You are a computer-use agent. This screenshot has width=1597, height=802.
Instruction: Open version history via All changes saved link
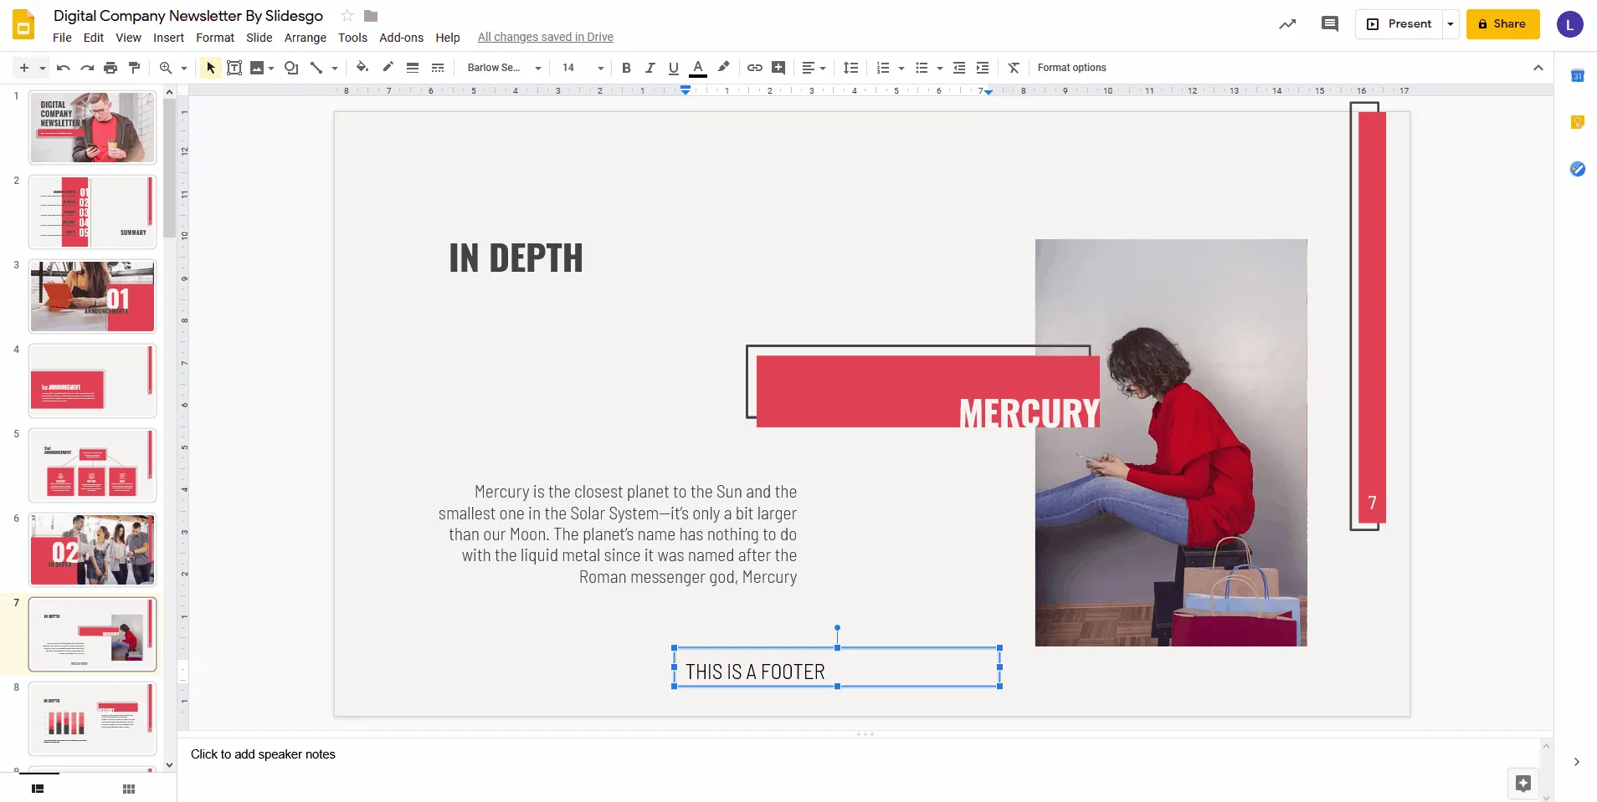pos(545,37)
